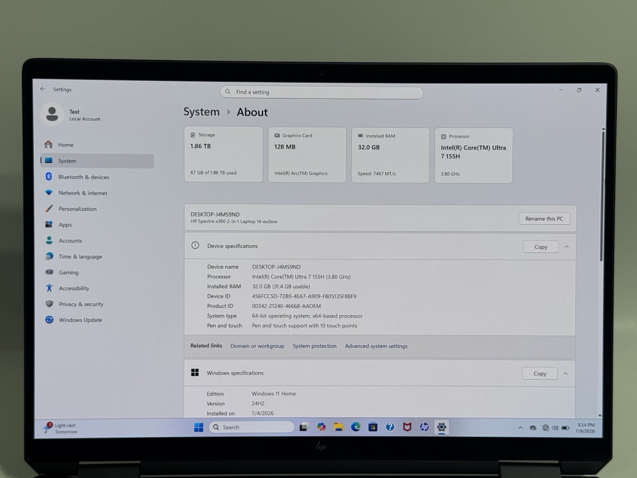
Task: Open Microsoft Store from the taskbar
Action: (373, 427)
